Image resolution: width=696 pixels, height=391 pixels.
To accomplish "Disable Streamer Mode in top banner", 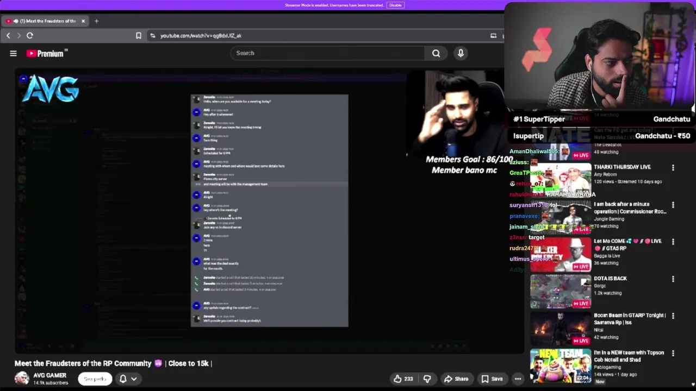I will point(395,5).
